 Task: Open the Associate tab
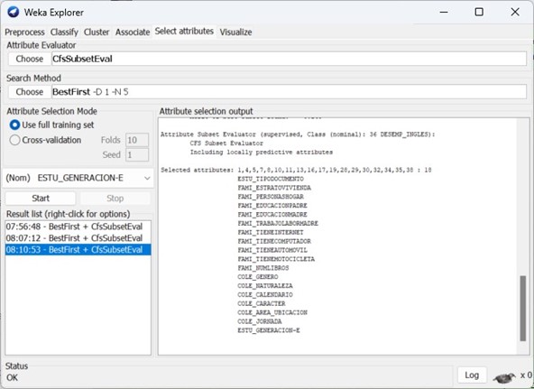(x=133, y=32)
